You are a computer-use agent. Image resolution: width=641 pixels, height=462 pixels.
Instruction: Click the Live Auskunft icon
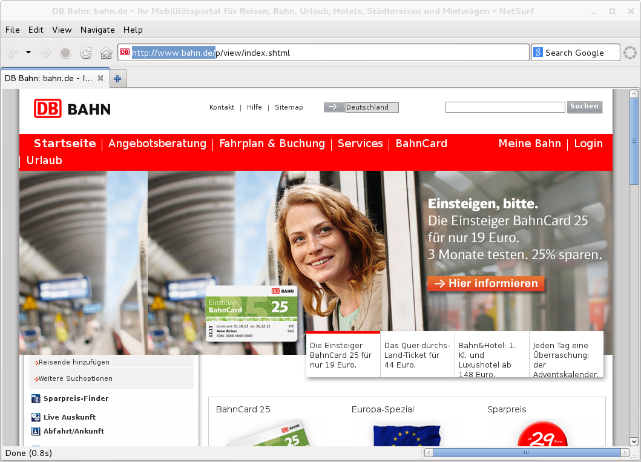coord(36,417)
